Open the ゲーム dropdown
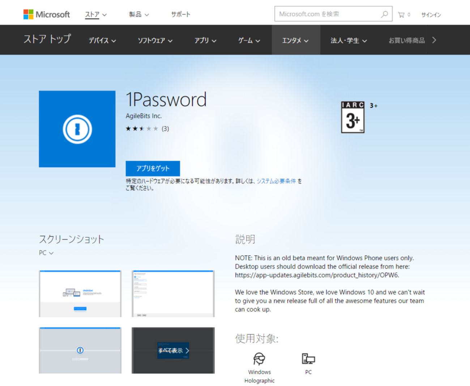This screenshot has height=386, width=470. tap(249, 41)
